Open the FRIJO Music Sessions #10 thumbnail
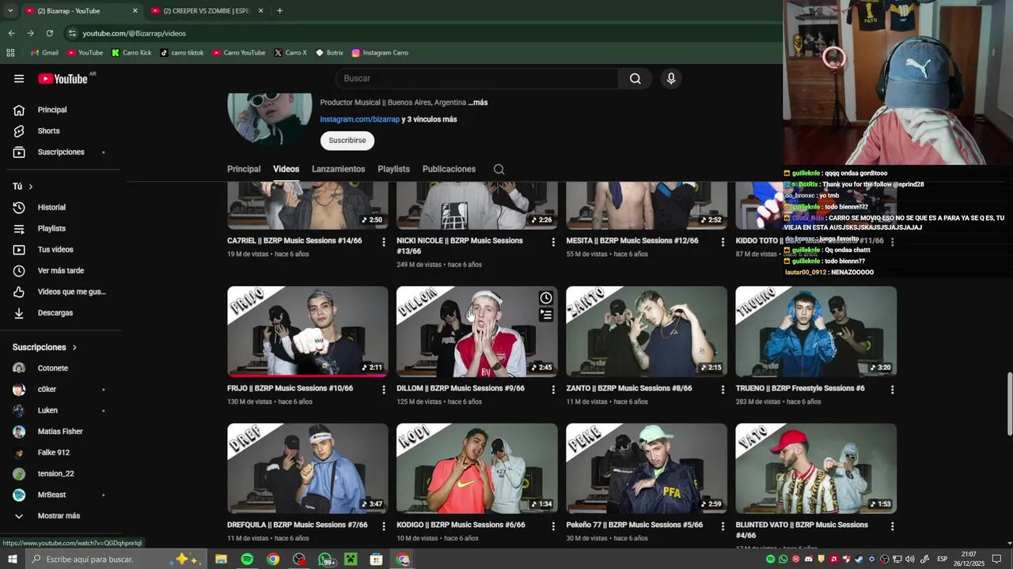This screenshot has height=569, width=1013. [x=308, y=331]
